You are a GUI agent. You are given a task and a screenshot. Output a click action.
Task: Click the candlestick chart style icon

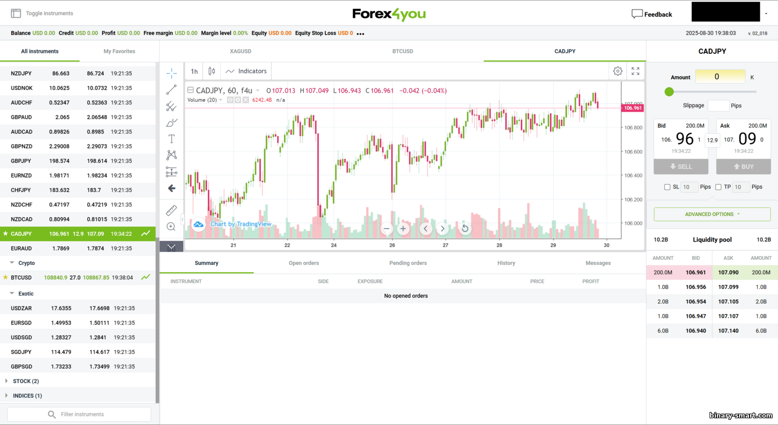pyautogui.click(x=212, y=72)
